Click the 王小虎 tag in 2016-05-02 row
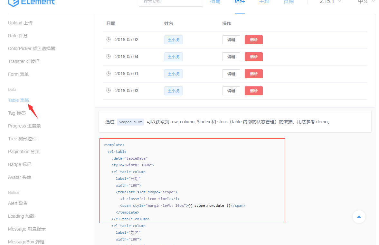The height and width of the screenshot is (245, 379). coord(174,40)
